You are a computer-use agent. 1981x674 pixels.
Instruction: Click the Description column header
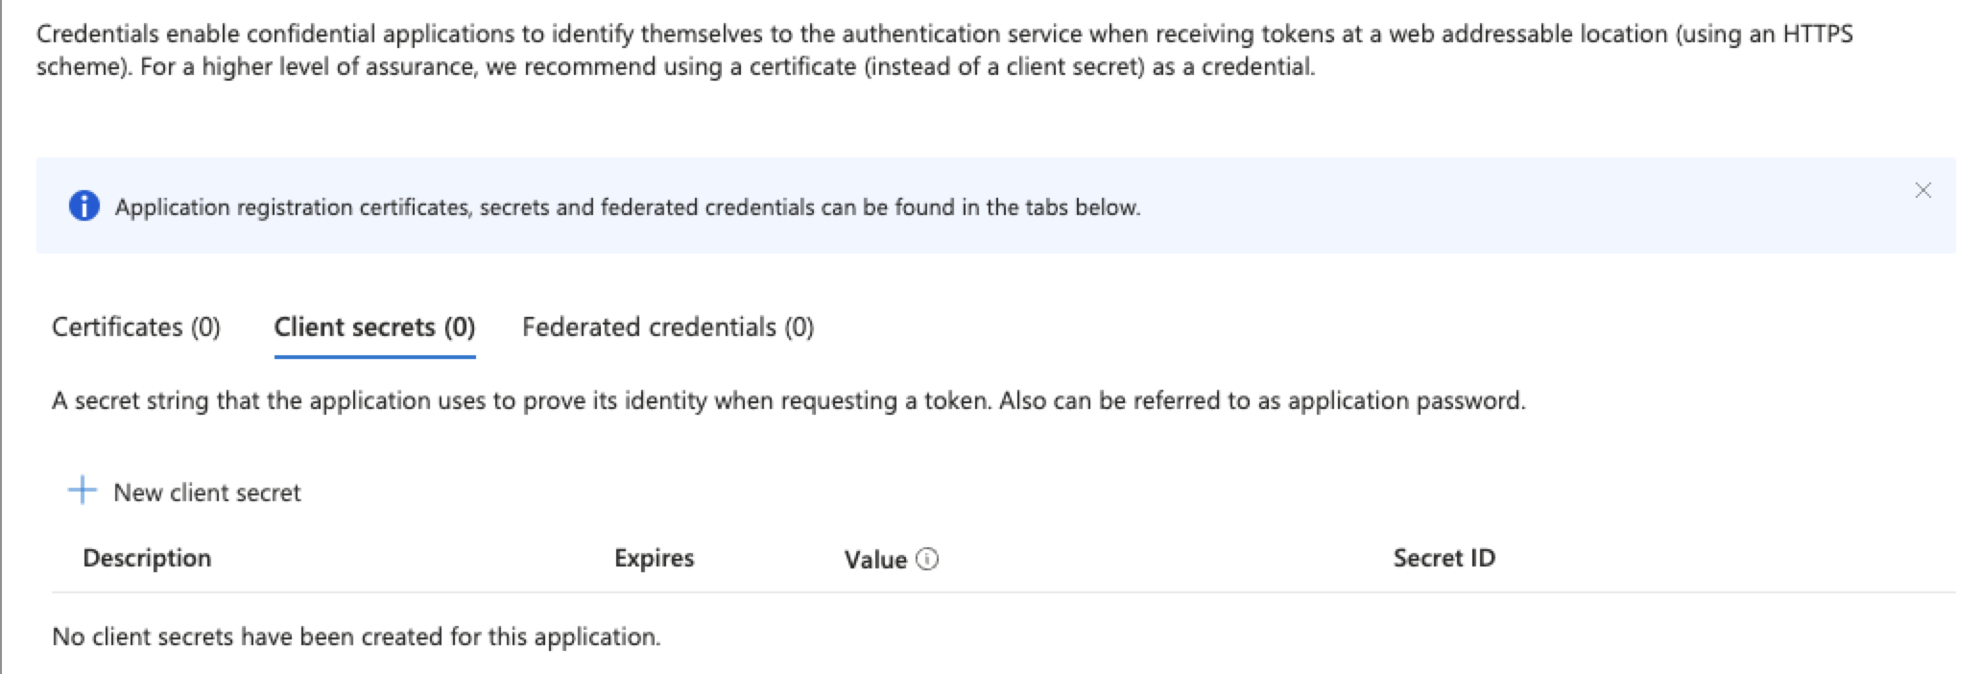(147, 558)
